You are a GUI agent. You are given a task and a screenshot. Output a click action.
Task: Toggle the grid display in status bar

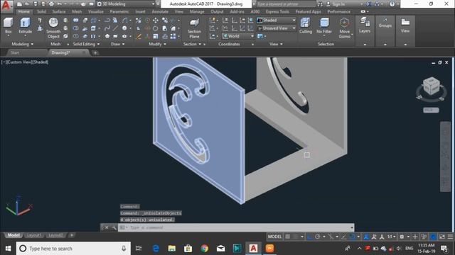click(x=287, y=237)
